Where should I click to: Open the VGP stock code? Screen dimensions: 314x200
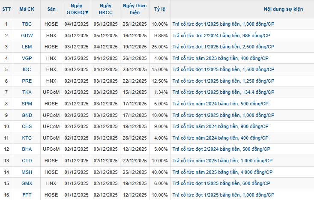point(27,58)
